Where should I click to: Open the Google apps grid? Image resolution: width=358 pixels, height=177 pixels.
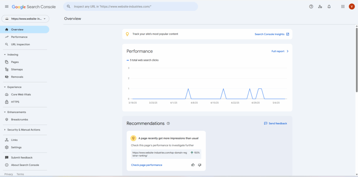(343, 7)
